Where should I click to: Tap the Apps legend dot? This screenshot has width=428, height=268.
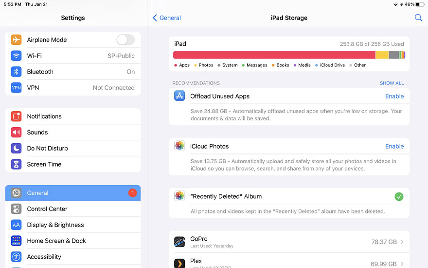[176, 65]
